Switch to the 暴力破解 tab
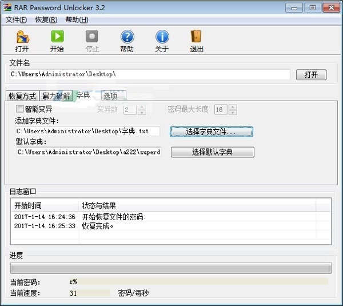Viewport: 343px width, 306px height. 56,96
